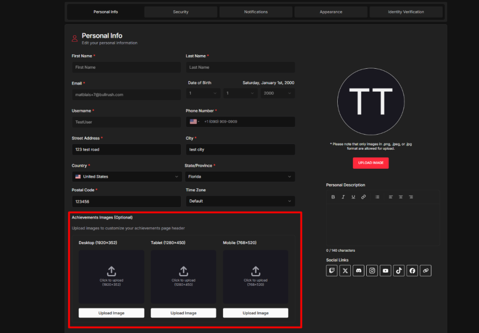The height and width of the screenshot is (333, 479).
Task: Click the Street Address field
Action: (x=126, y=149)
